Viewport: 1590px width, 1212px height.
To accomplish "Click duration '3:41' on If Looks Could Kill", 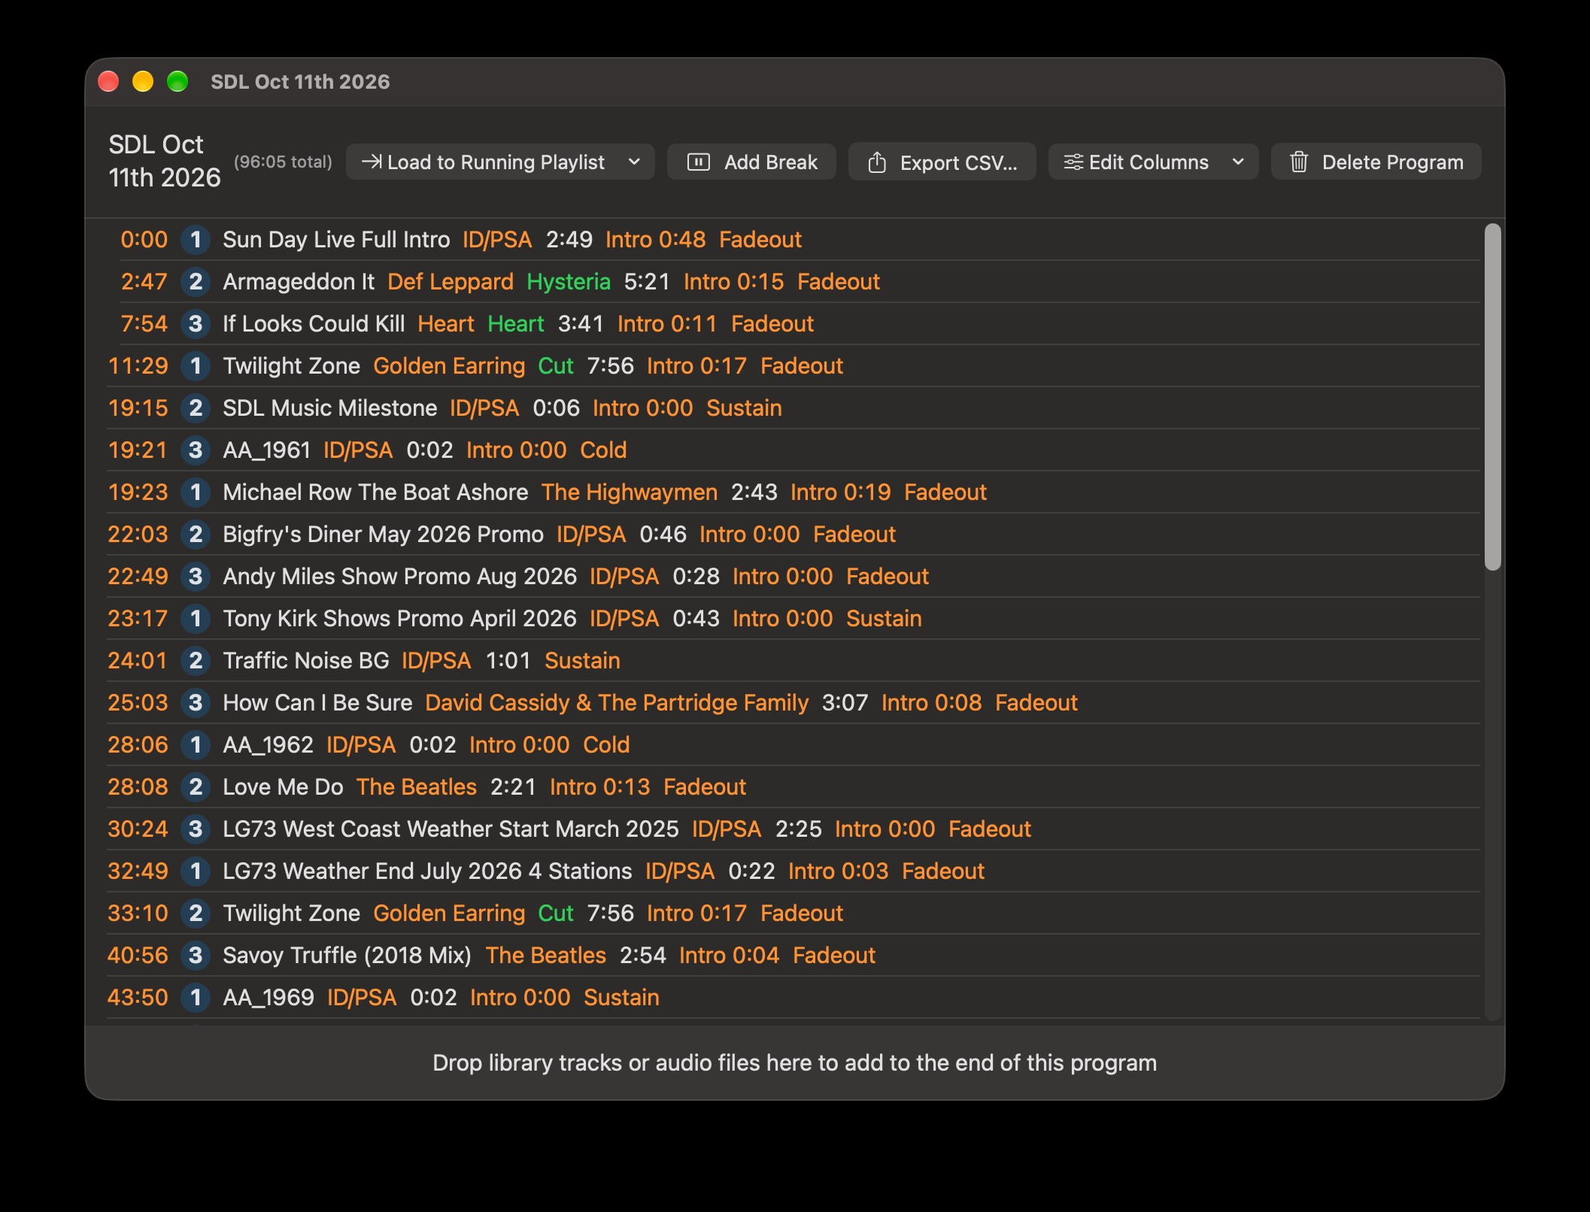I will pos(581,324).
